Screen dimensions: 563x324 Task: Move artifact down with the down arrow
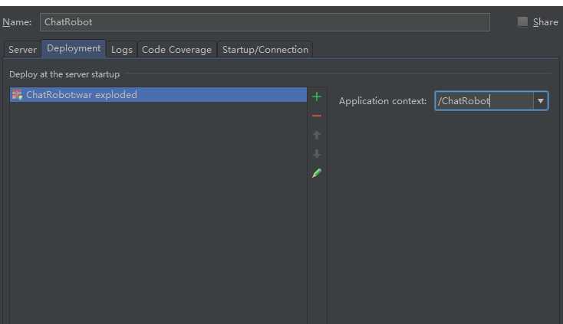pos(316,154)
